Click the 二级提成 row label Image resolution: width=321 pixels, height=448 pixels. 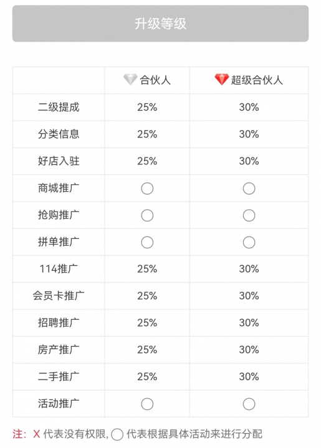[x=59, y=107]
